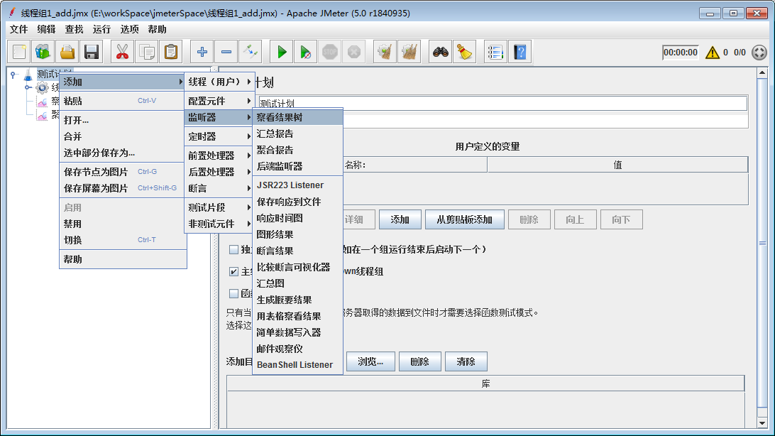
Task: Click the 值 column header
Action: point(617,165)
